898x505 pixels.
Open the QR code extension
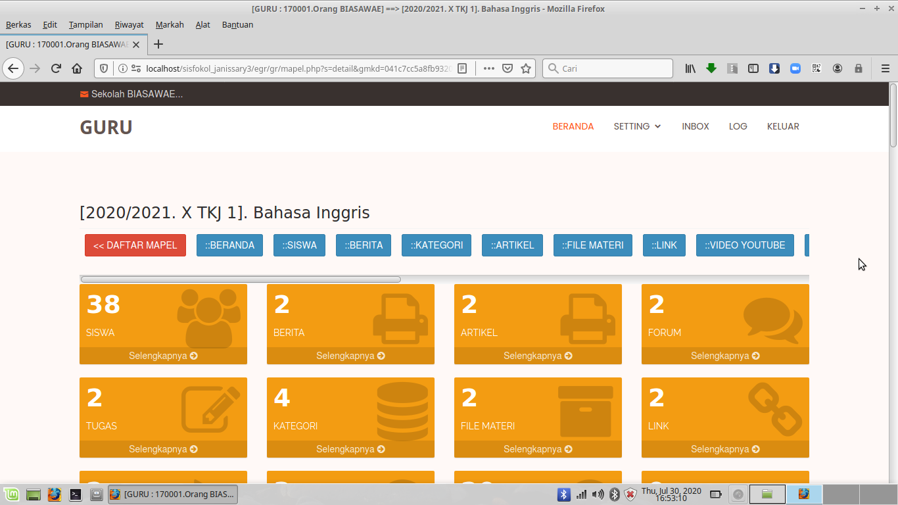pos(816,68)
